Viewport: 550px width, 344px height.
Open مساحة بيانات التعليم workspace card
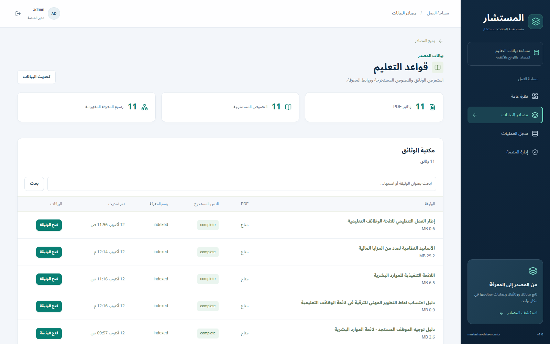(505, 54)
